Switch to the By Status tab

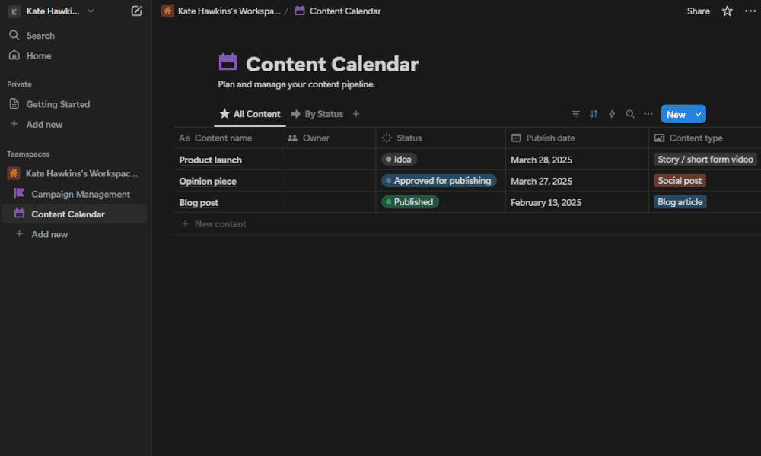pos(317,114)
